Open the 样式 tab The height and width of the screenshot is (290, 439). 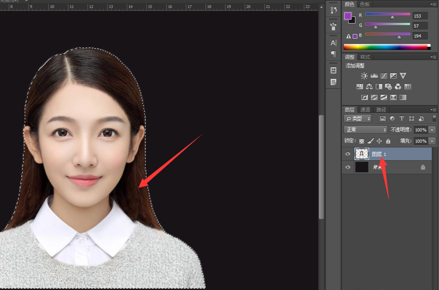point(365,57)
